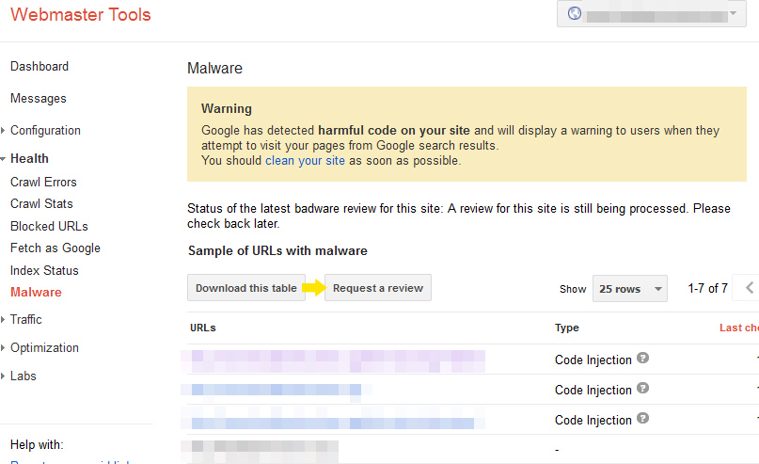This screenshot has width=759, height=464.
Task: Expand the Traffic section in sidebar
Action: click(x=26, y=320)
